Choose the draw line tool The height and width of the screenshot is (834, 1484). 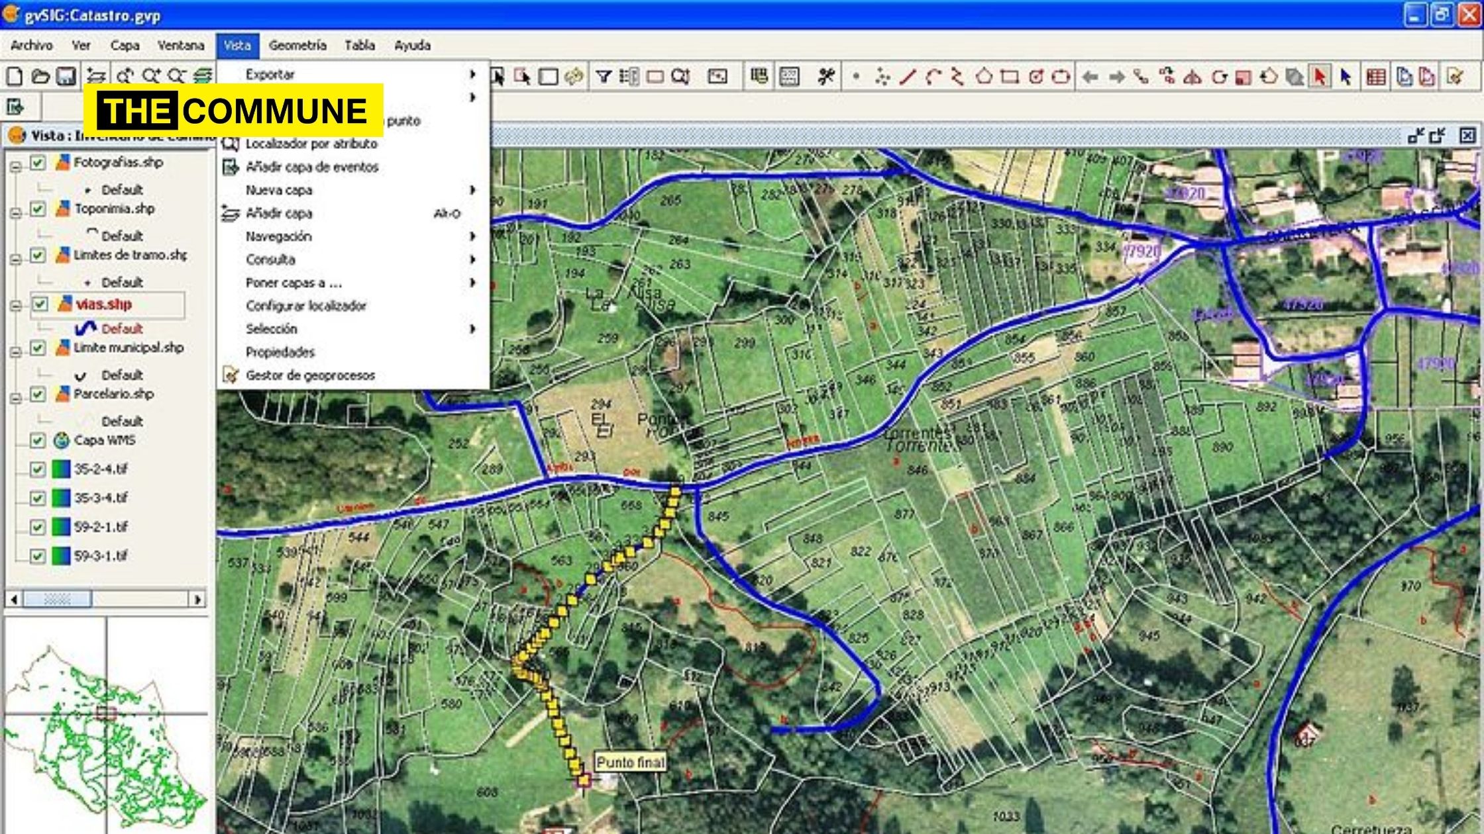[908, 77]
